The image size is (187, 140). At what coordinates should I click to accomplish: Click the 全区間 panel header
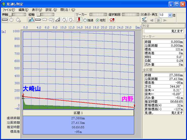pyautogui.click(x=164, y=70)
